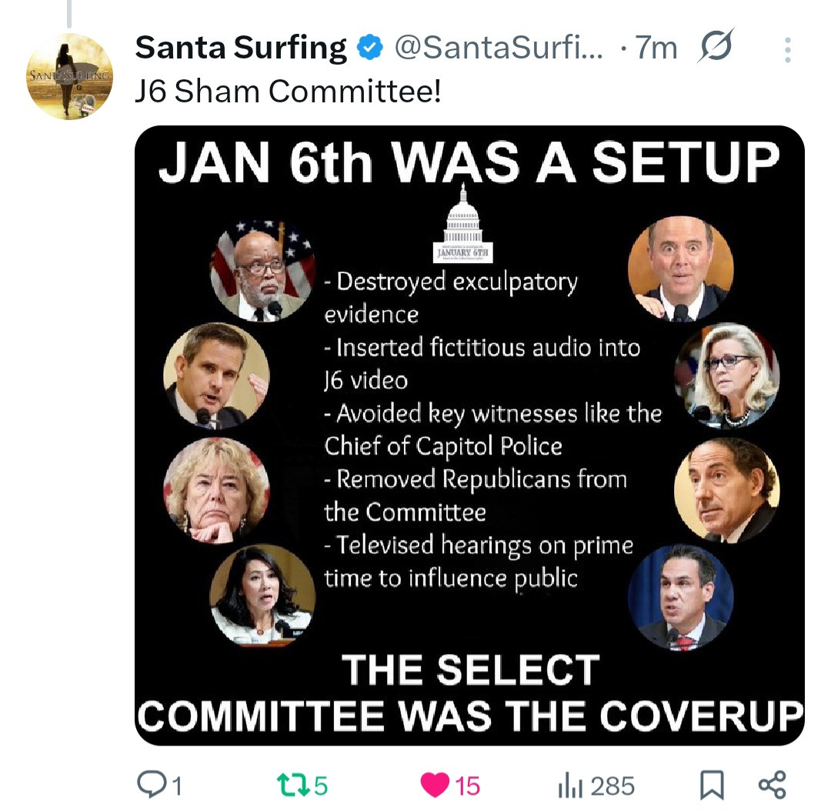Image resolution: width=831 pixels, height=811 pixels.
Task: Click the slashed-circle Grok icon
Action: click(x=716, y=47)
